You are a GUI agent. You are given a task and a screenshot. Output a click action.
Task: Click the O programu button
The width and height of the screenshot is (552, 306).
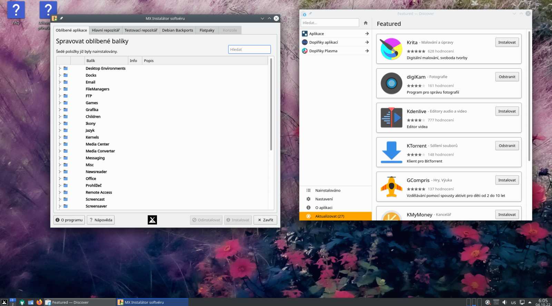point(69,220)
